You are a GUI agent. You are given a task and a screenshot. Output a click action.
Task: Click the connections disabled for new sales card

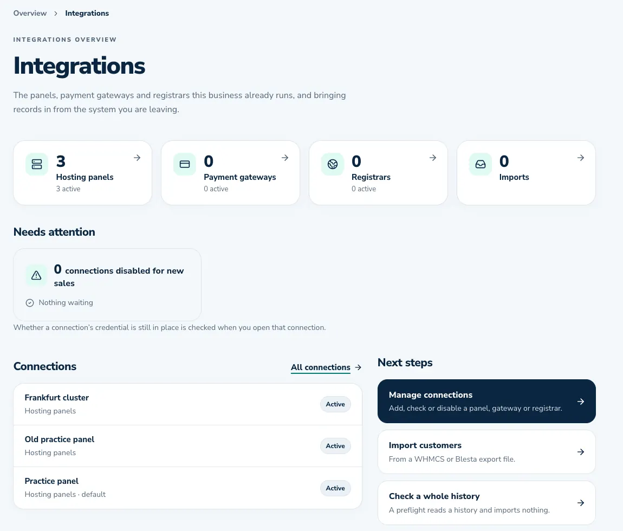(107, 284)
